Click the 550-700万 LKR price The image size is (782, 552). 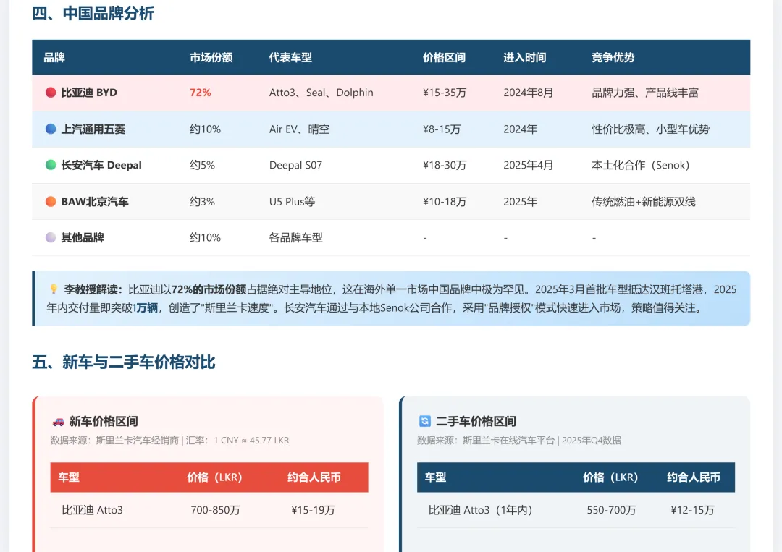[x=611, y=510]
